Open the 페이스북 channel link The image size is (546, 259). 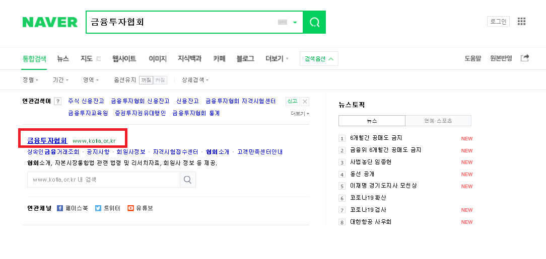[x=73, y=208]
